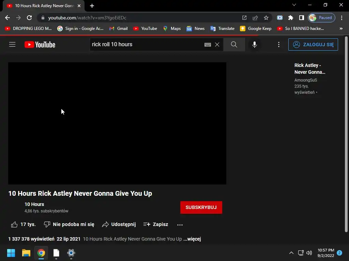Open the 10 Hours channel link
Viewport: 349px width, 261px height.
(34, 204)
